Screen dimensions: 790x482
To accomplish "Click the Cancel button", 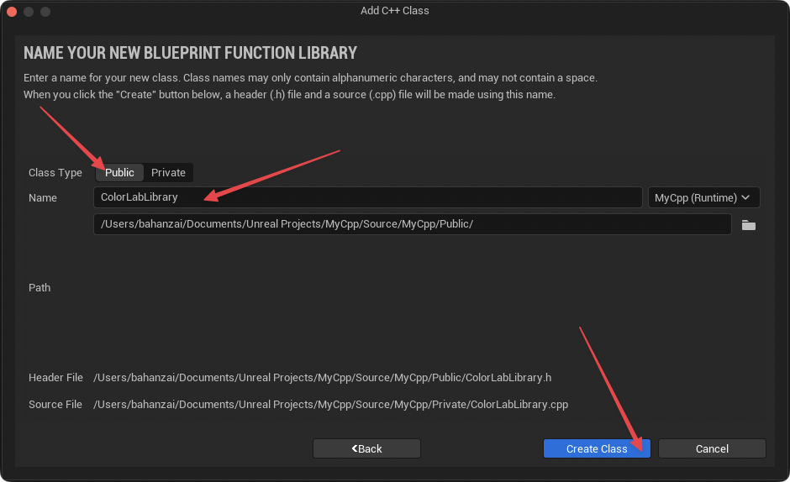I will 712,448.
